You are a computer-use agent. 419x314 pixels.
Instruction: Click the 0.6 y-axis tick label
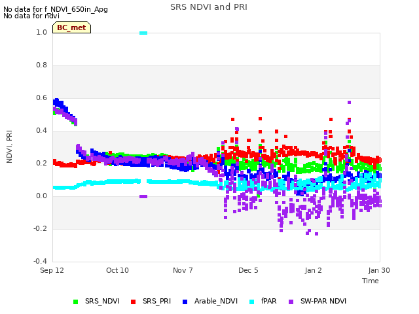coord(42,98)
